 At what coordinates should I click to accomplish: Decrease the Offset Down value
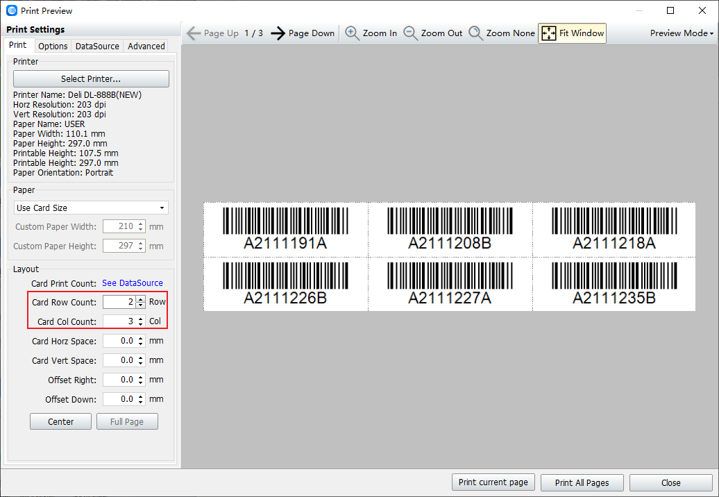(x=141, y=402)
